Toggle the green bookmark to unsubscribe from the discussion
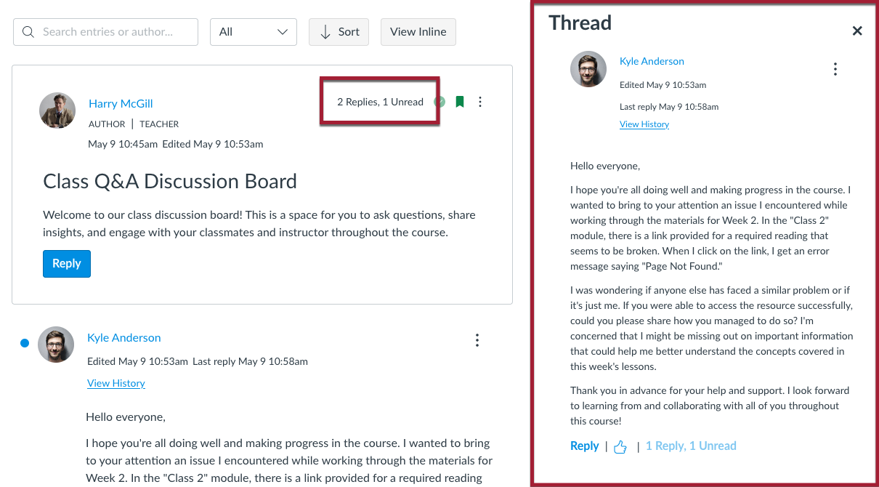This screenshot has width=879, height=487. point(460,102)
